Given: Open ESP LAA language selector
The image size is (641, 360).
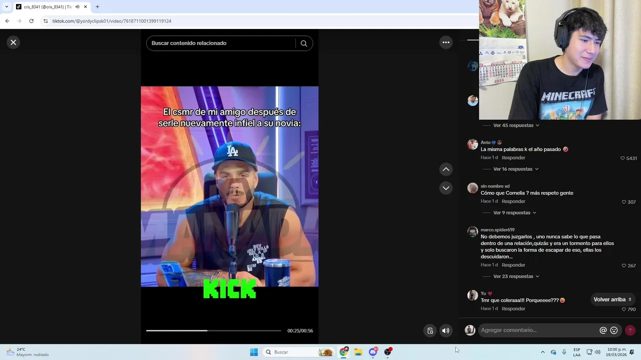Looking at the screenshot, I should click(x=577, y=352).
